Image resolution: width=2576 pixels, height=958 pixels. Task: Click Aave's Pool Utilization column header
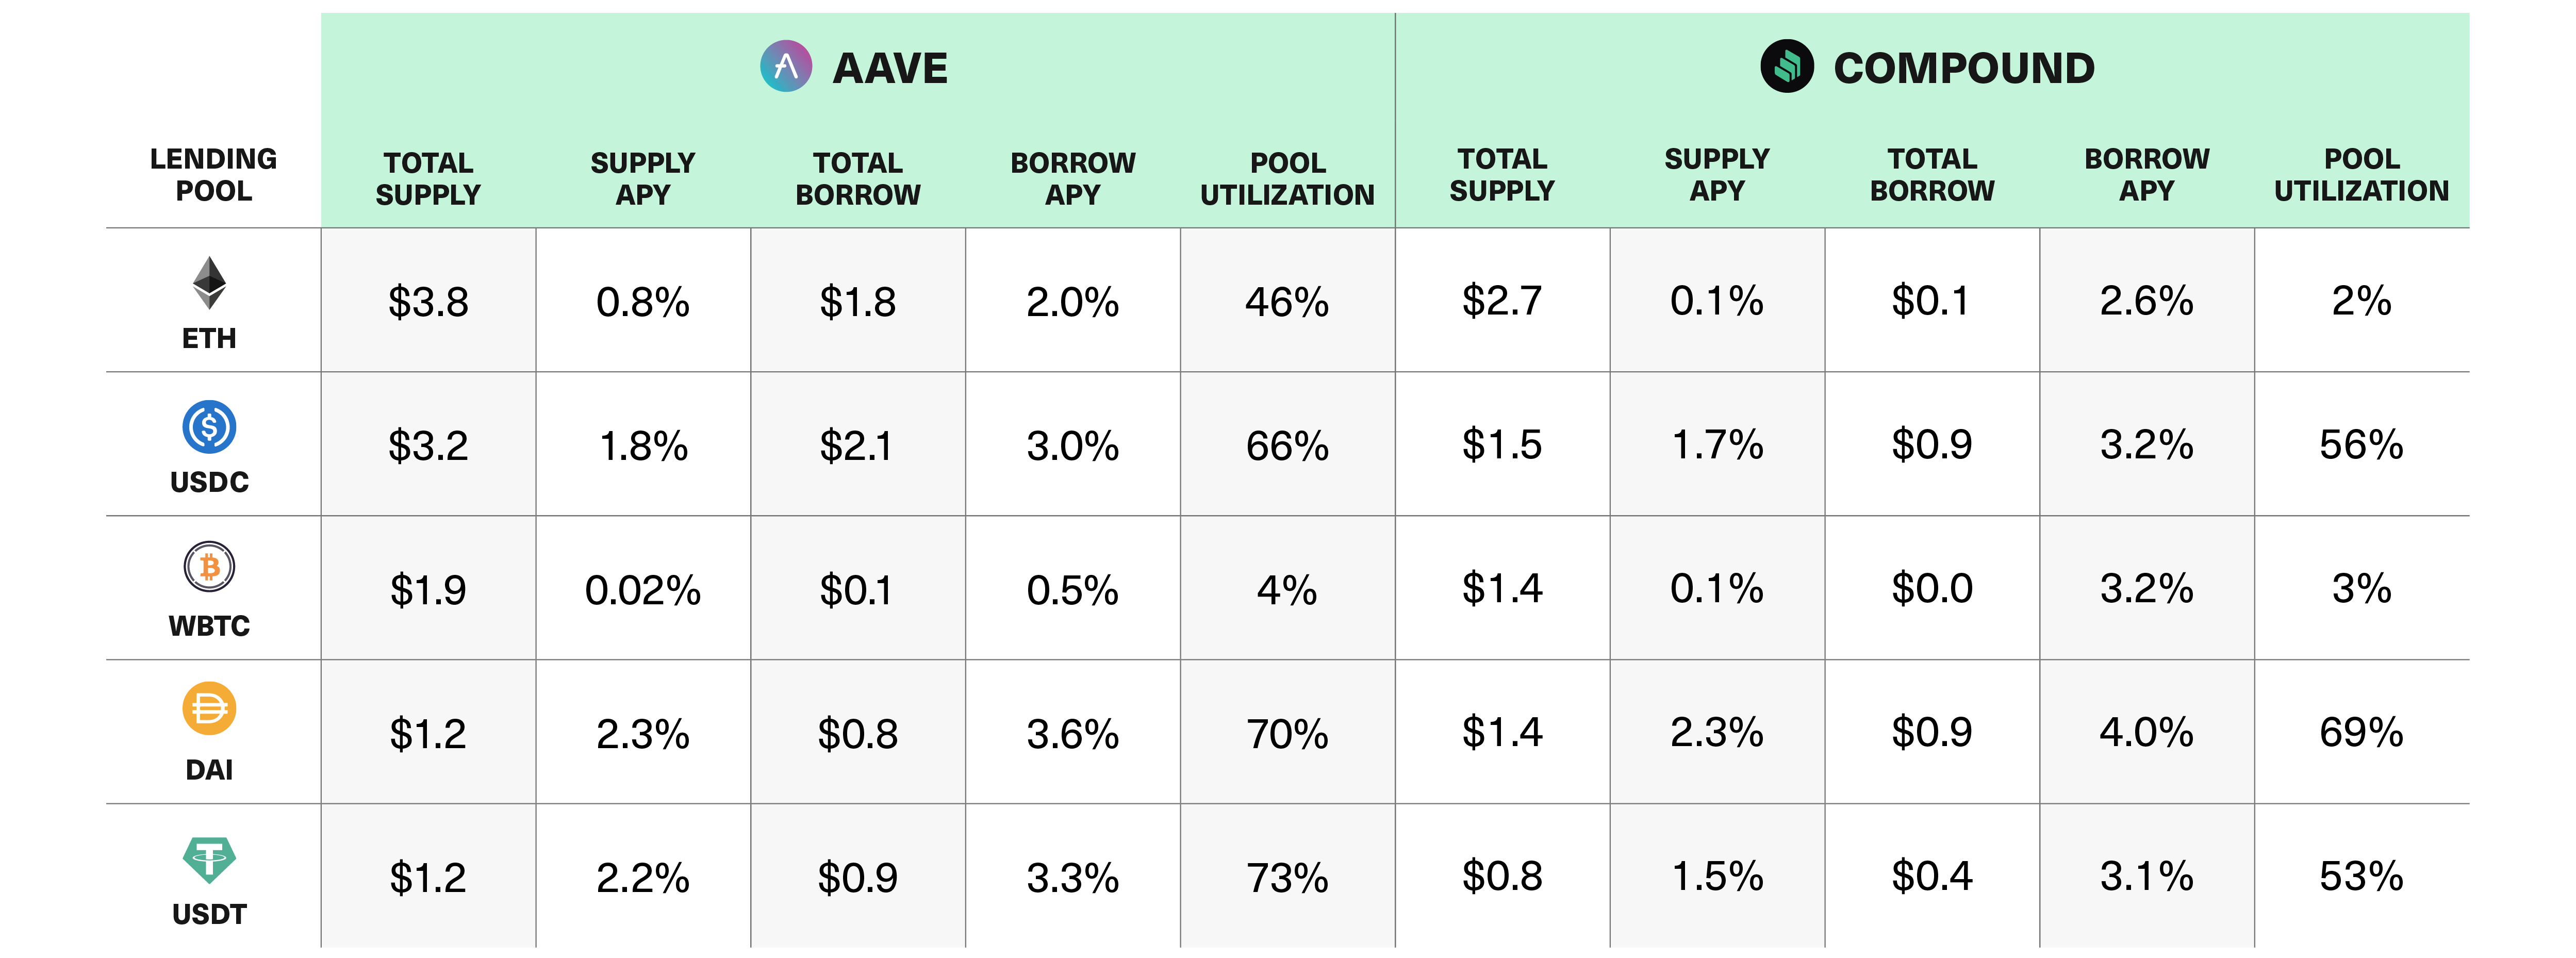(1287, 179)
